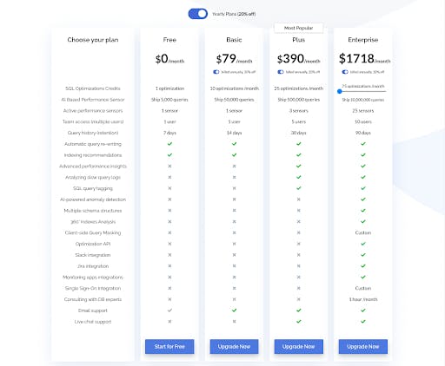Click Upgrade Now under the Plus plan

(x=298, y=346)
